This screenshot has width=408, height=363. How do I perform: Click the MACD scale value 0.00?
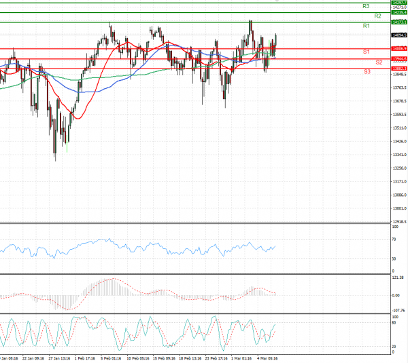[x=396, y=296]
